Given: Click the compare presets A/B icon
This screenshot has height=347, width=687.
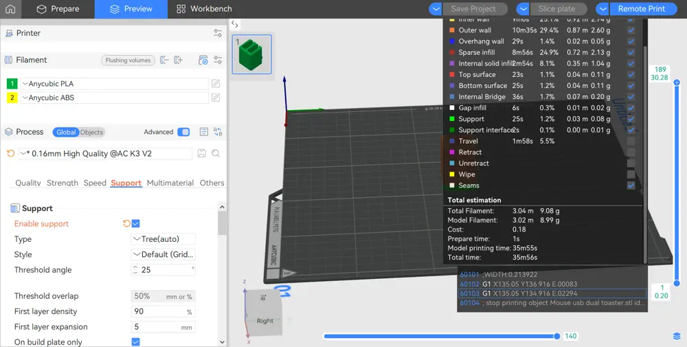Looking at the screenshot, I should tap(218, 132).
